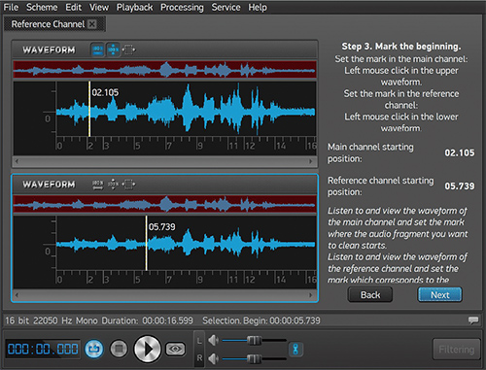Mute the right channel speaker icon
This screenshot has width=486, height=370.
tap(213, 358)
